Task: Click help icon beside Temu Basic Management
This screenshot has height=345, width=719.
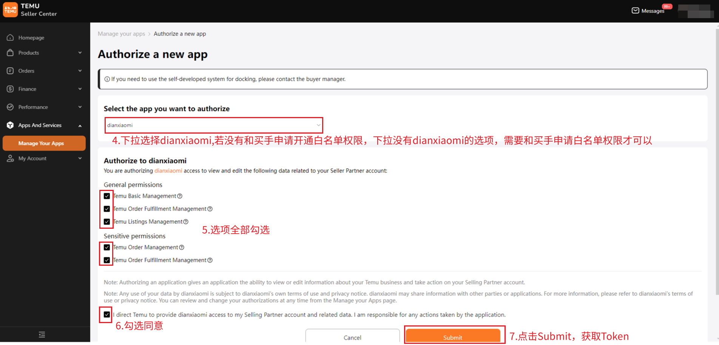Action: point(180,196)
